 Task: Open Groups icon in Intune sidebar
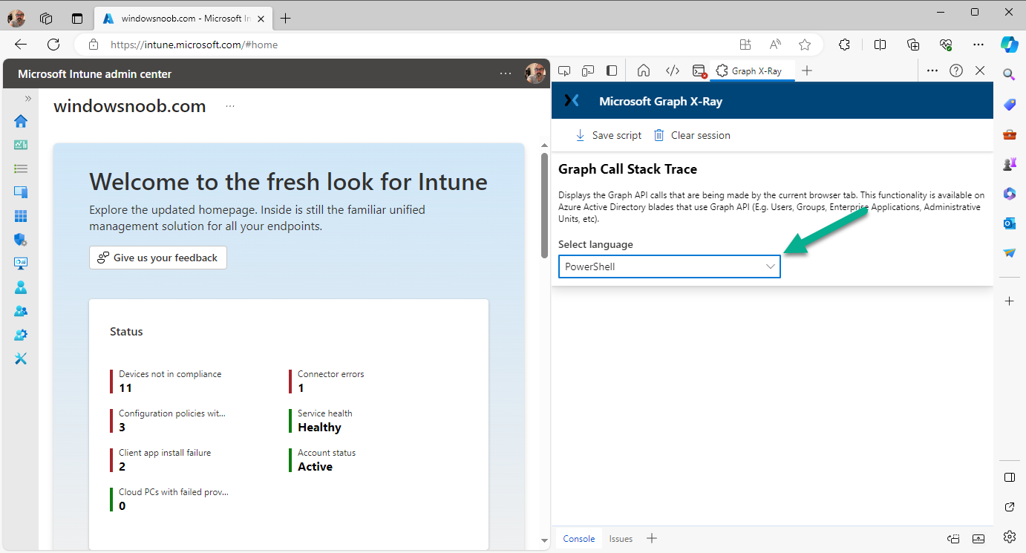[x=21, y=311]
